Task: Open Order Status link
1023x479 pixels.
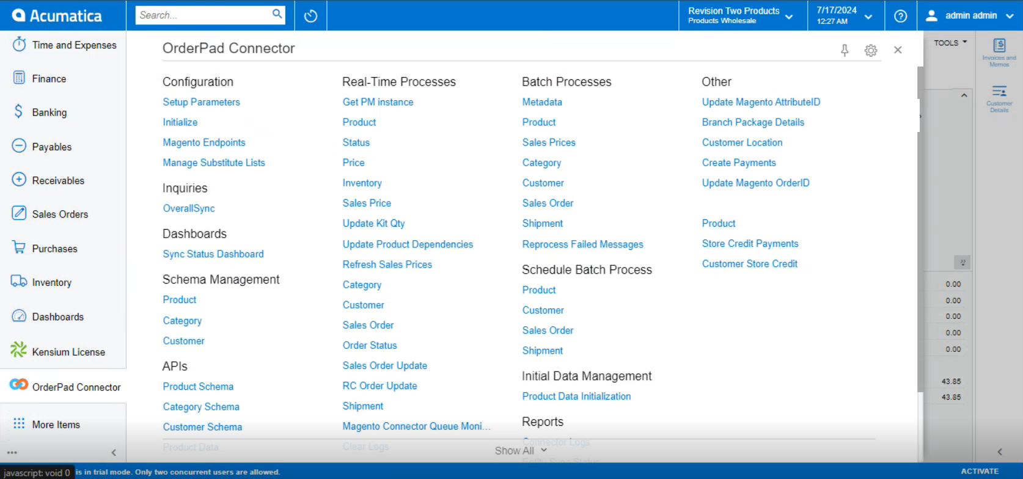Action: click(x=370, y=345)
